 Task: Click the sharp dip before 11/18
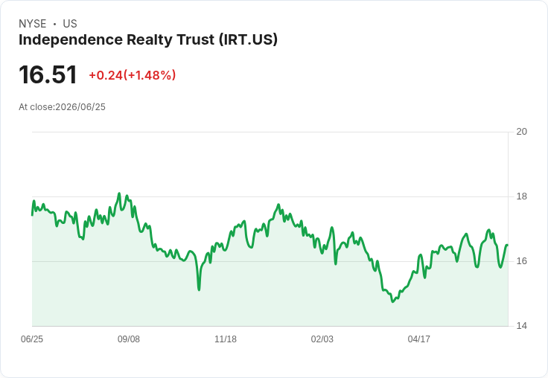(x=199, y=290)
